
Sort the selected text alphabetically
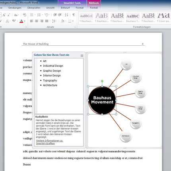pyautogui.click(x=66, y=15)
